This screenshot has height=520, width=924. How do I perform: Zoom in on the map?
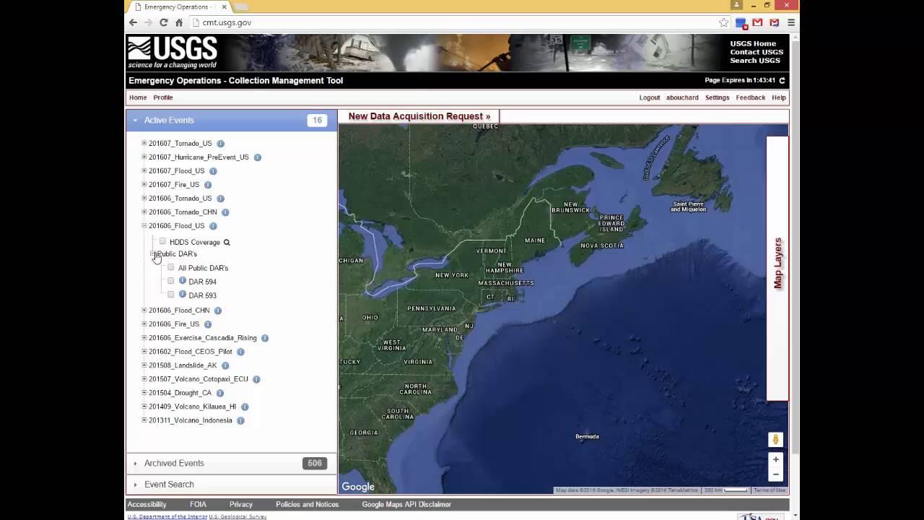(x=776, y=459)
